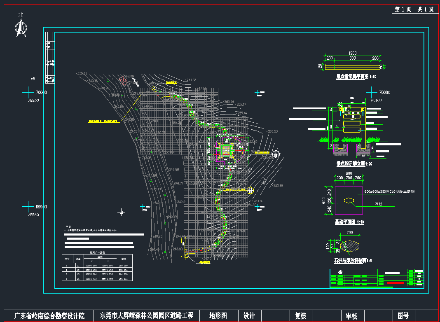The width and height of the screenshot is (440, 322).
Task: Click the 第 1 页 page label
Action: (x=403, y=9)
